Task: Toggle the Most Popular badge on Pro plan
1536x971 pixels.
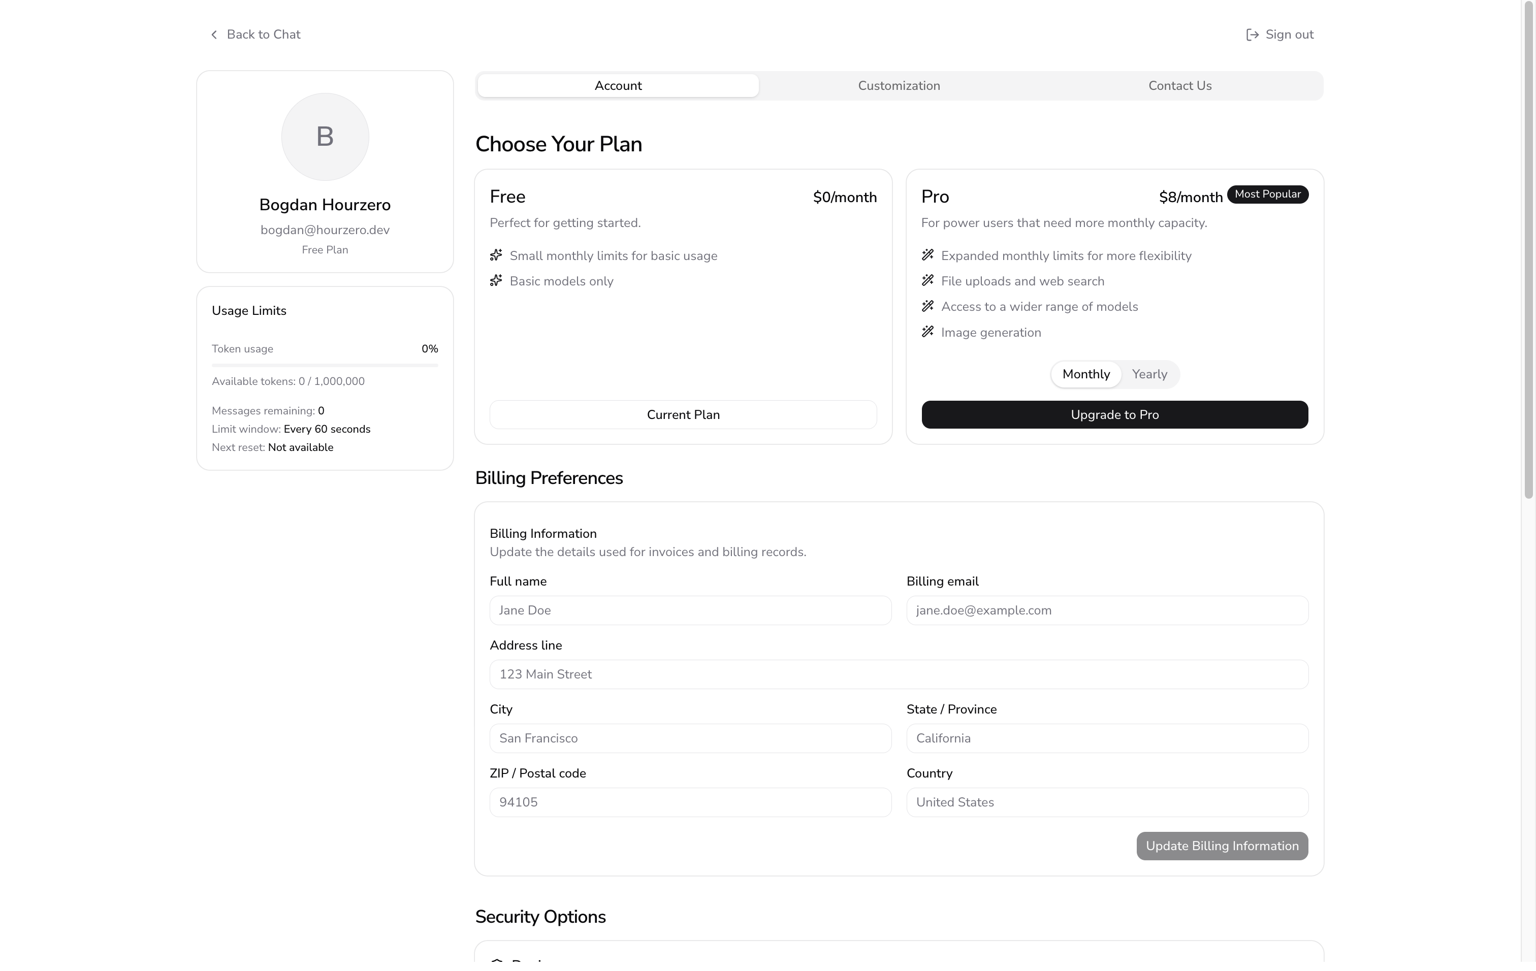Action: point(1267,195)
